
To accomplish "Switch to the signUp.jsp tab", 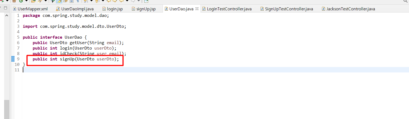I will pos(143,9).
